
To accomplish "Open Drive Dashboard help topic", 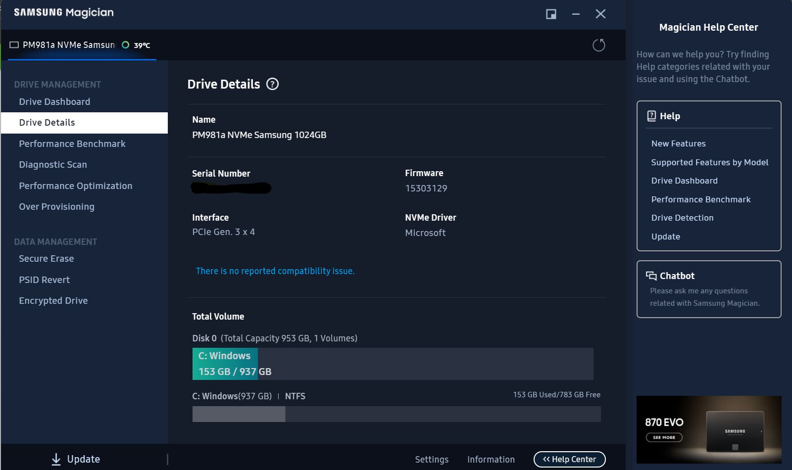I will coord(684,181).
